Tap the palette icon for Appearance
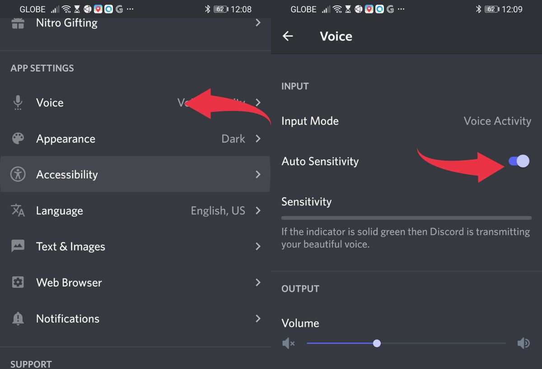Viewport: 542px width, 369px height. [18, 138]
